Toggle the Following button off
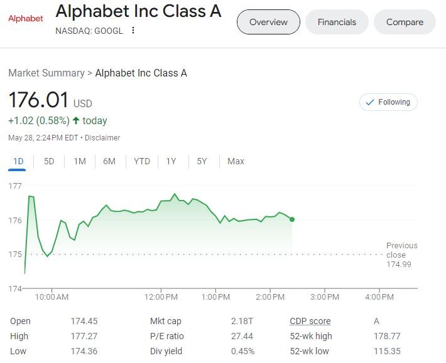The image size is (446, 363). click(388, 102)
